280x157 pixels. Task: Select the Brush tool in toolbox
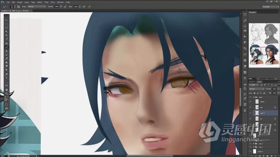(7, 47)
